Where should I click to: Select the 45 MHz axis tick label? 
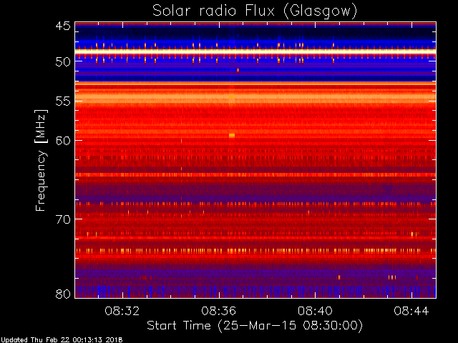(x=63, y=26)
